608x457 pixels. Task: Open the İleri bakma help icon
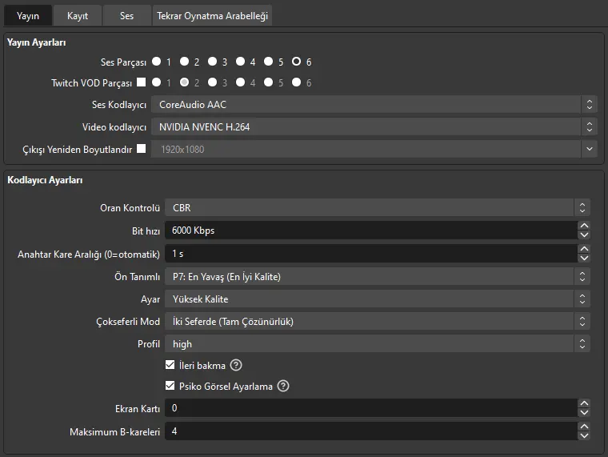tap(236, 365)
